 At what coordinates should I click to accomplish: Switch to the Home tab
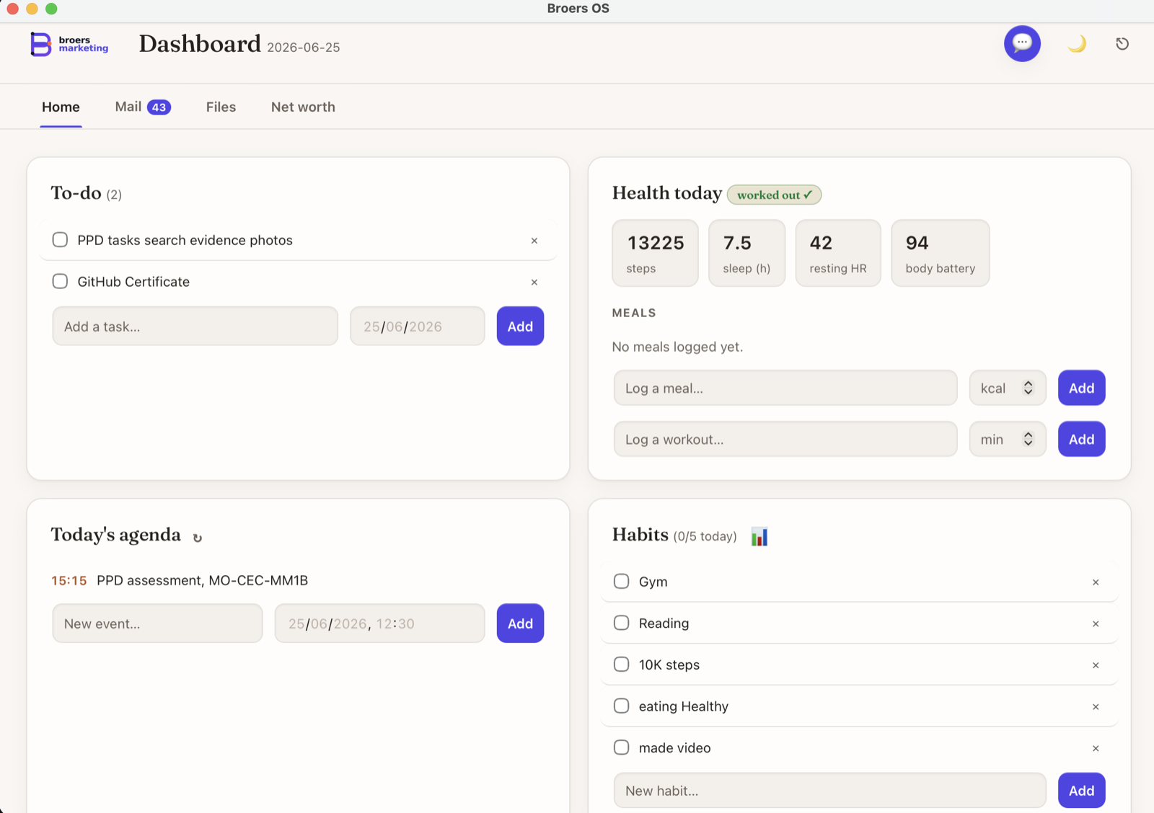[x=61, y=107]
